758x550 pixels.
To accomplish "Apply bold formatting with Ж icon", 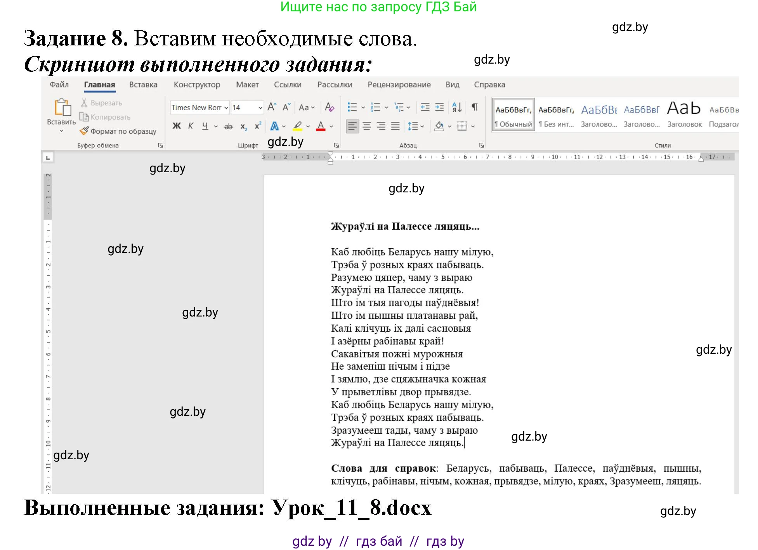I will point(177,126).
